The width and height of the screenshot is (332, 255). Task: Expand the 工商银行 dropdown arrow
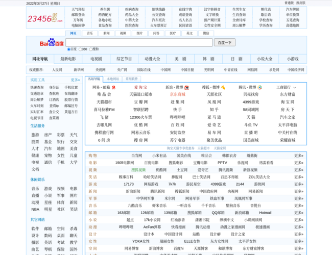295,88
